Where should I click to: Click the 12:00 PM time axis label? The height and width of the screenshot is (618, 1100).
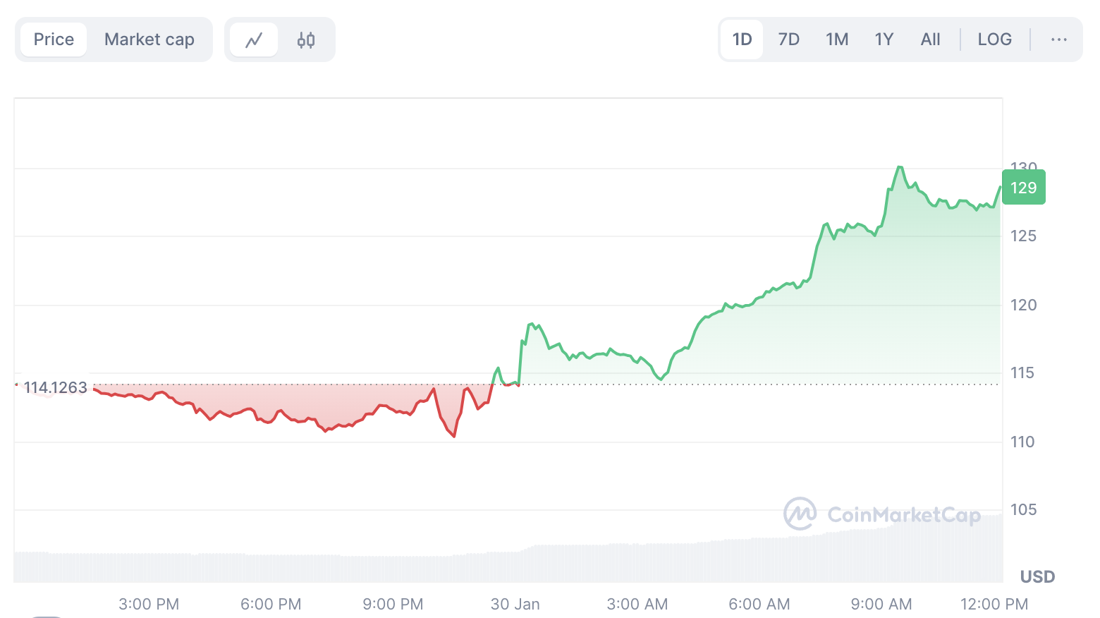point(994,604)
